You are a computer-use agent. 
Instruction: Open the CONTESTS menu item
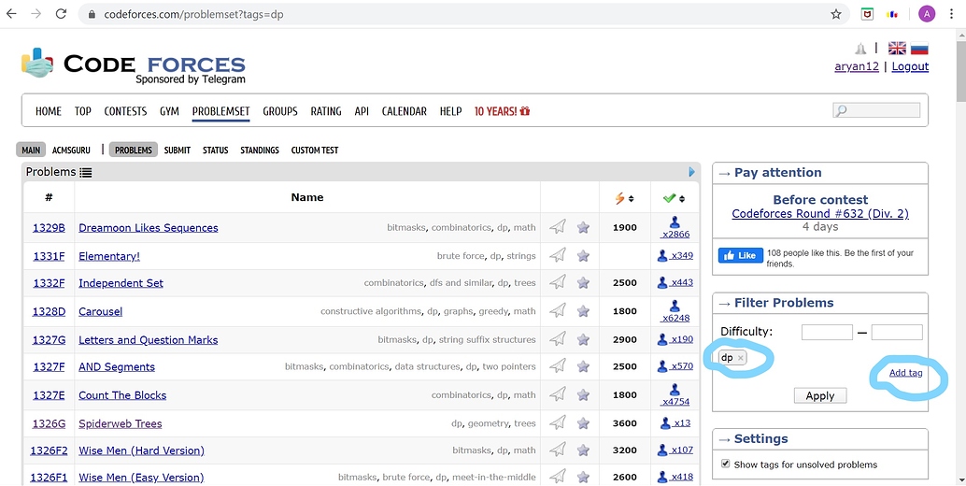tap(125, 111)
